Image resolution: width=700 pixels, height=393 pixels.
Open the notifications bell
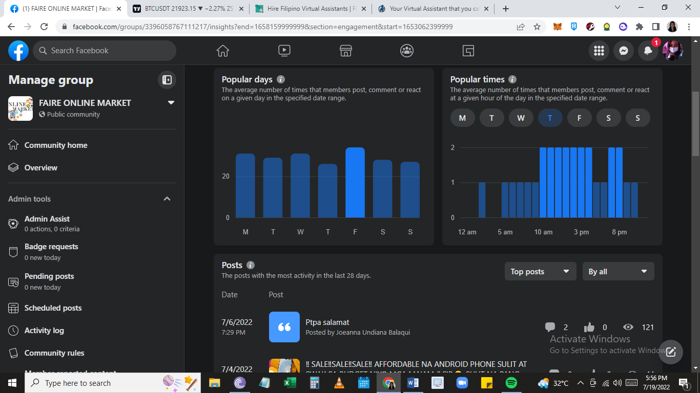click(x=648, y=51)
